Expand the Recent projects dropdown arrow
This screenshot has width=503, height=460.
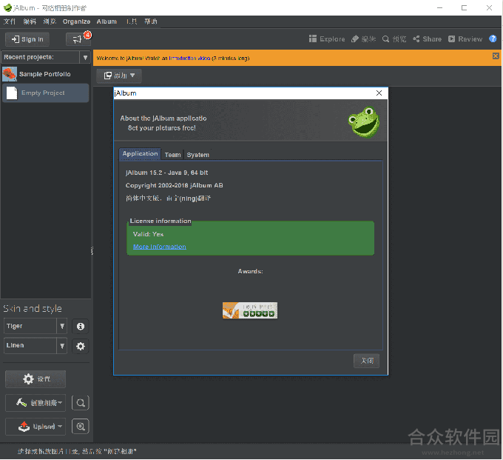(85, 58)
